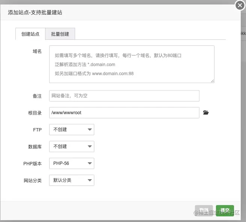
Task: Click the 域名 field label
Action: (x=37, y=51)
